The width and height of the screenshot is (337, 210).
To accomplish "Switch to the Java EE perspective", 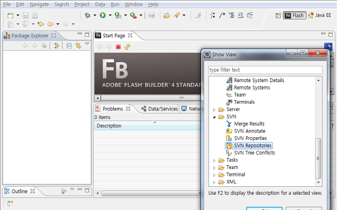I will [320, 15].
